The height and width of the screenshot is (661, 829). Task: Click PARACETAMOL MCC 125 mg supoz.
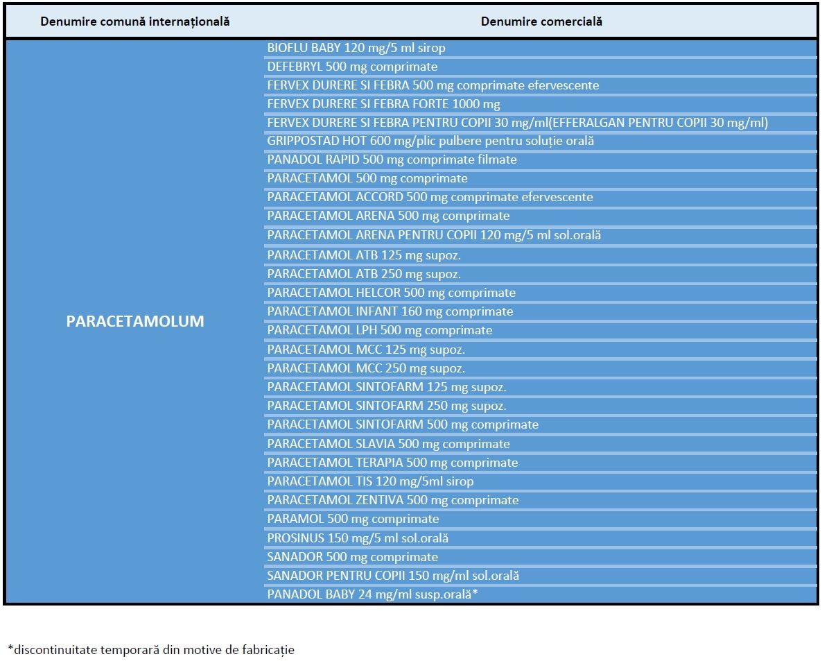[x=541, y=350]
